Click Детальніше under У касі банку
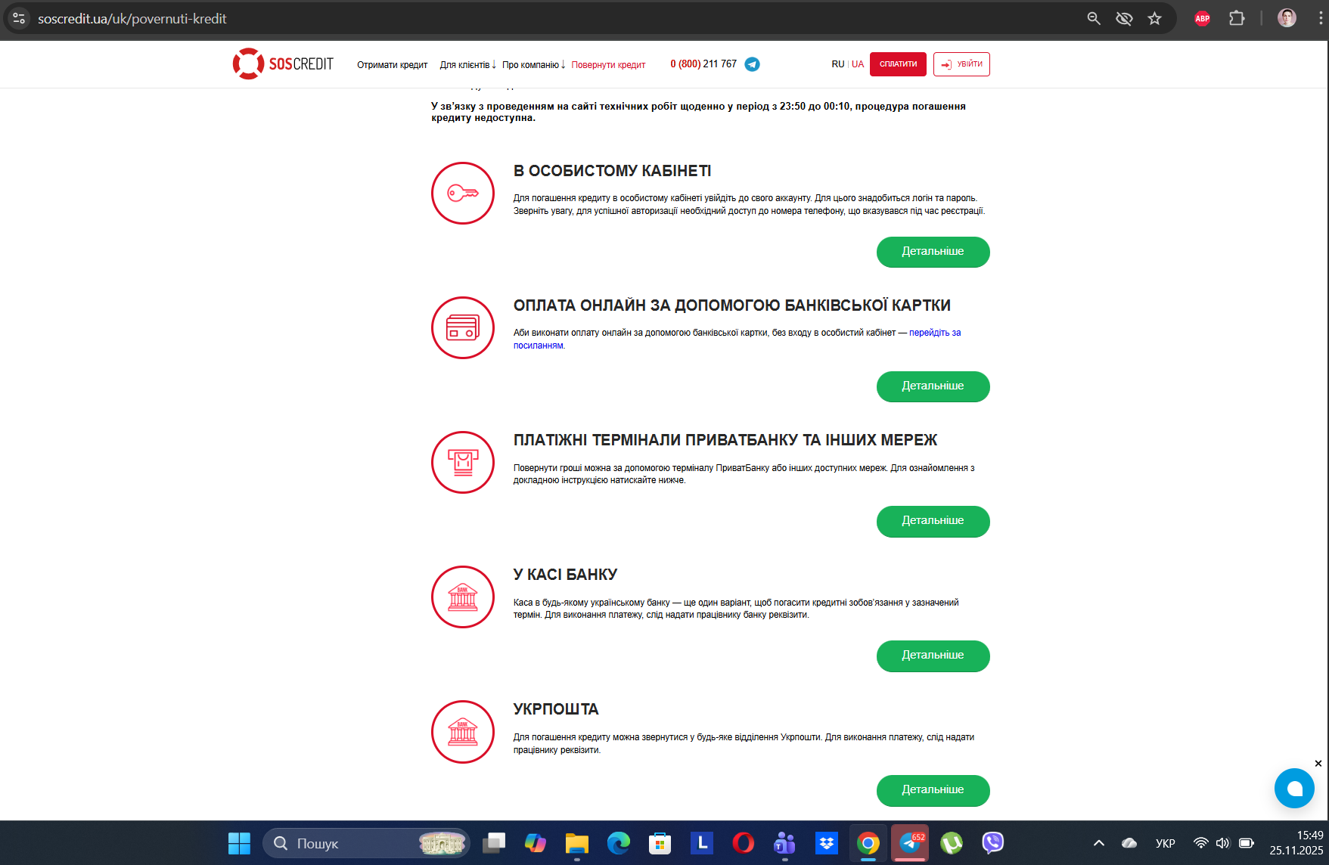1329x865 pixels. [933, 656]
